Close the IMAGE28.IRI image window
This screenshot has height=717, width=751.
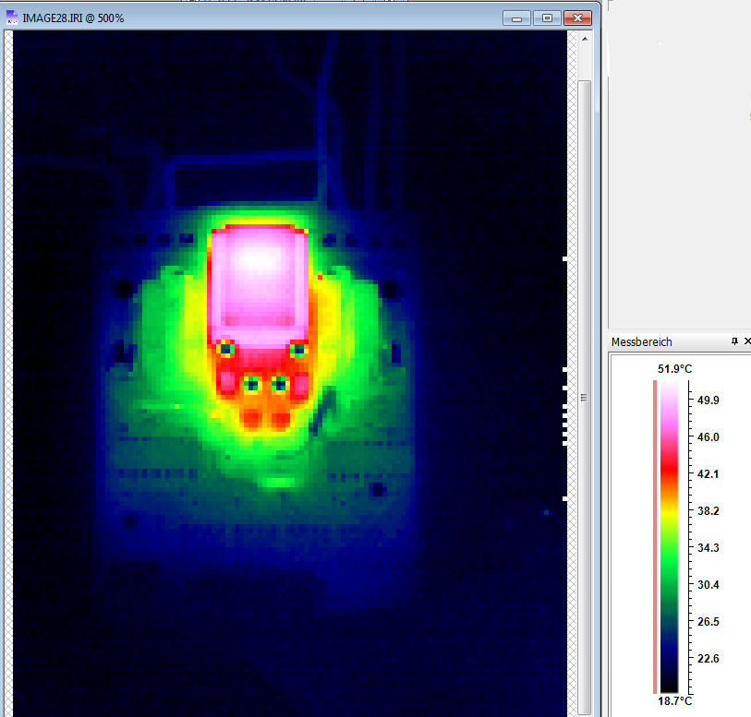[x=577, y=18]
